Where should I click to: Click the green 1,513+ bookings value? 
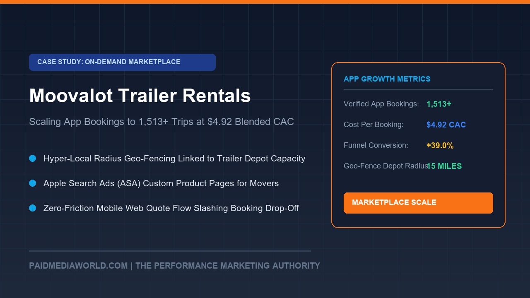click(439, 104)
